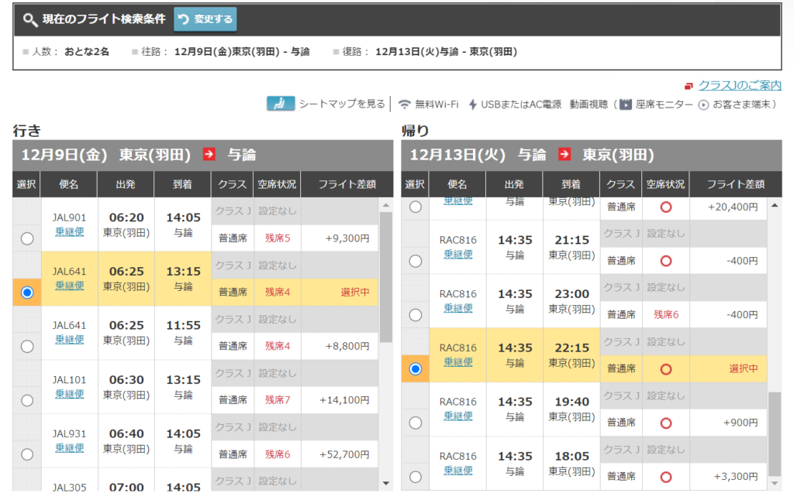
Task: Click the +900円 return fare difference
Action: pyautogui.click(x=740, y=423)
